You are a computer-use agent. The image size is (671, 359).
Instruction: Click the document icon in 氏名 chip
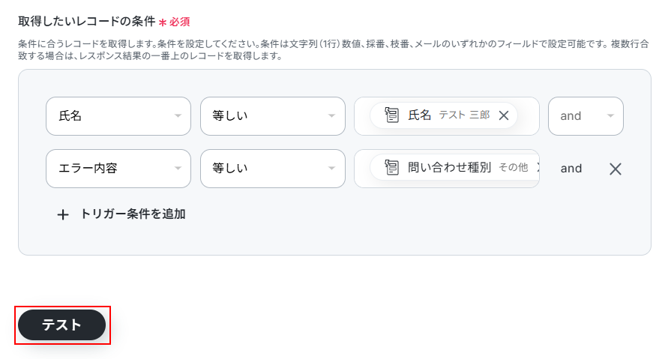391,115
